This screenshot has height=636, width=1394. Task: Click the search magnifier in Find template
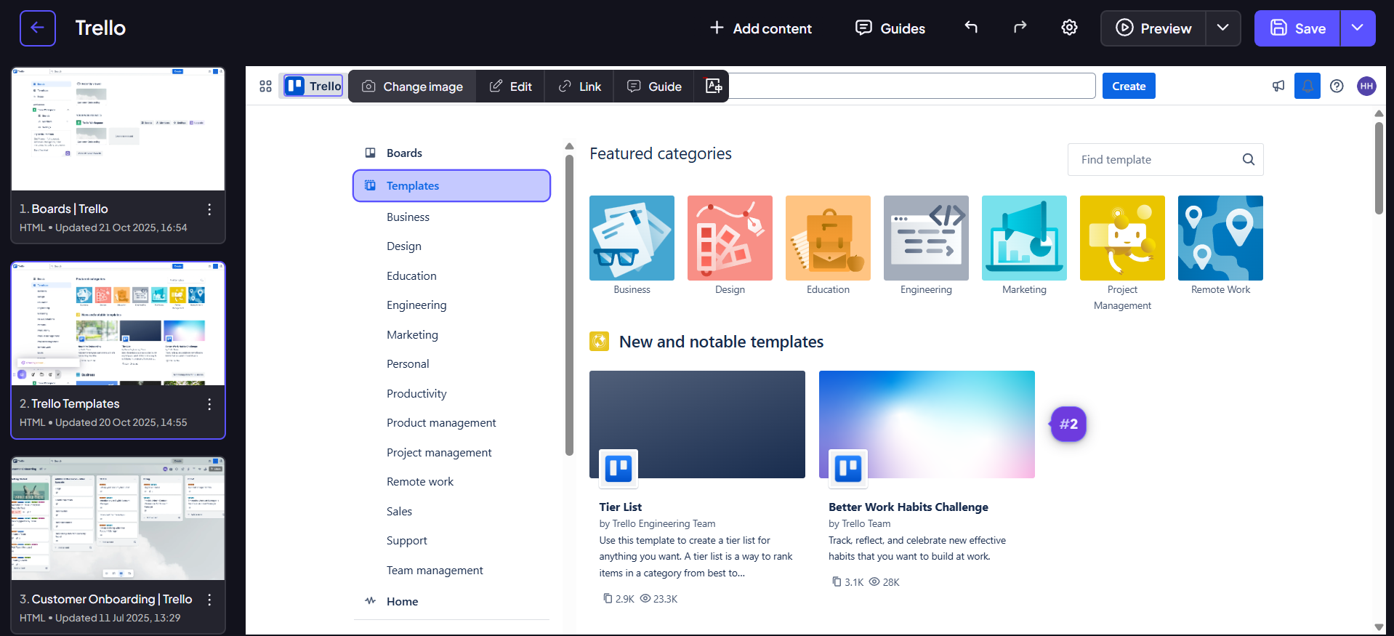(x=1249, y=159)
